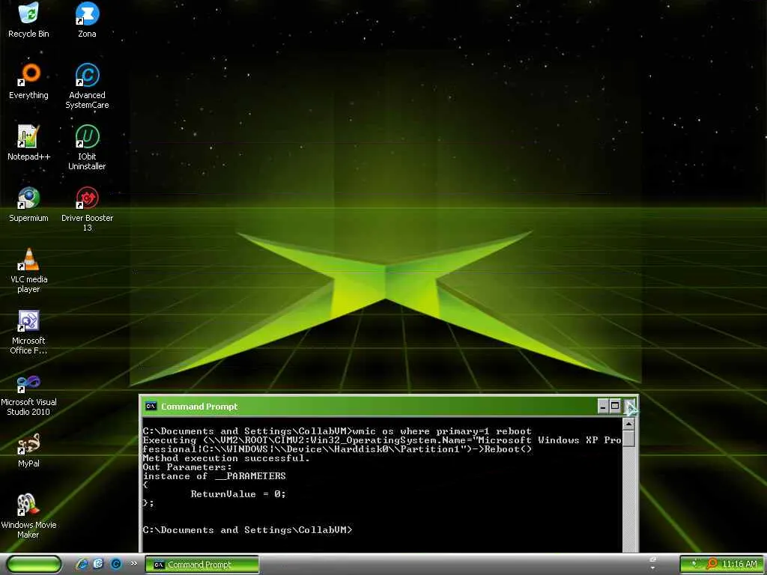Screen dimensions: 767x575
Task: Click the second Quick Launch icon
Action: (x=98, y=564)
